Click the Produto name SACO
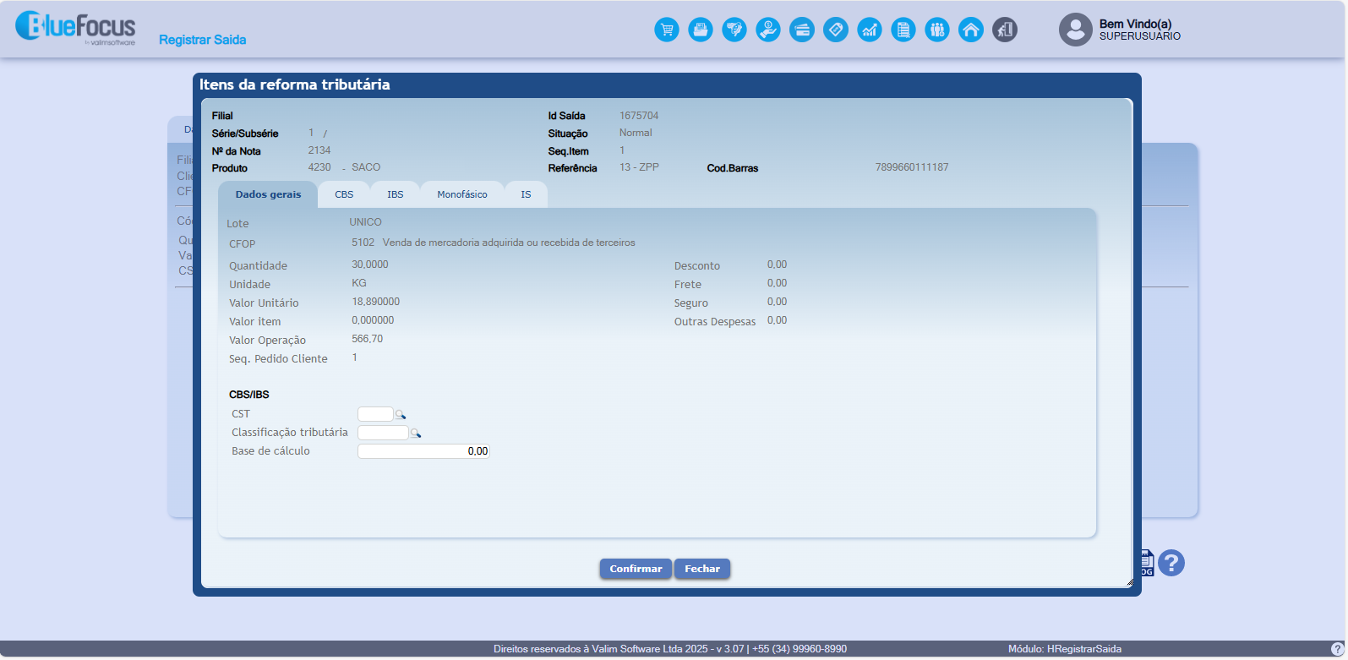The width and height of the screenshot is (1348, 660). click(366, 167)
